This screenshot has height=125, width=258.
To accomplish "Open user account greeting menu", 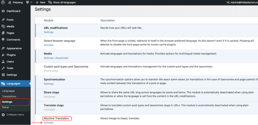I will point(242,2).
